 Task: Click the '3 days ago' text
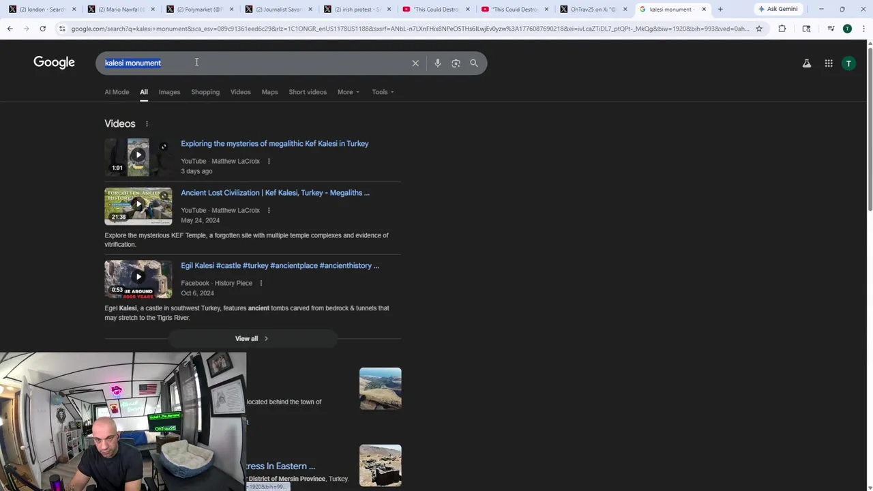(x=196, y=171)
